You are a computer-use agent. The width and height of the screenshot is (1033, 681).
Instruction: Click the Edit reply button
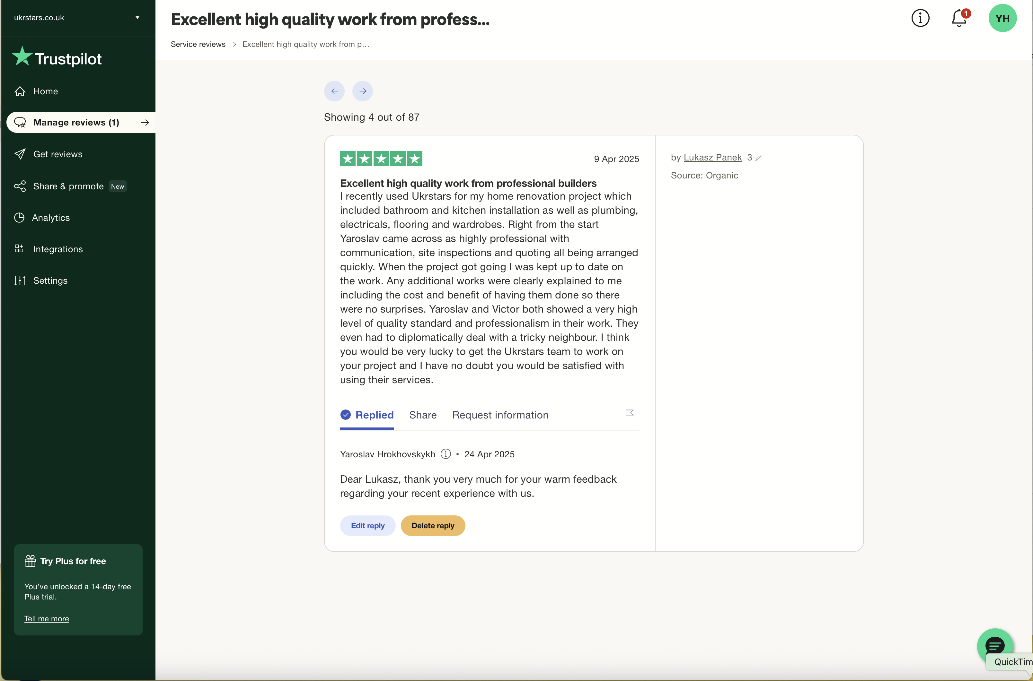[x=368, y=526]
